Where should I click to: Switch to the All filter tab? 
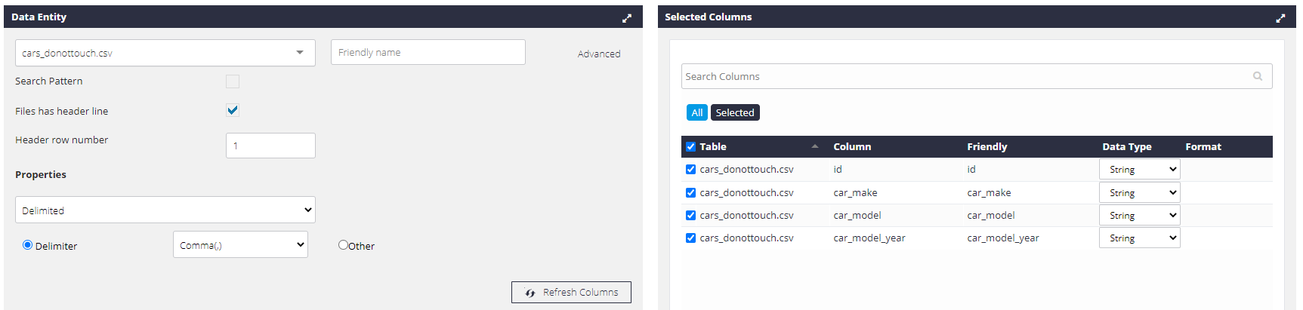click(696, 112)
